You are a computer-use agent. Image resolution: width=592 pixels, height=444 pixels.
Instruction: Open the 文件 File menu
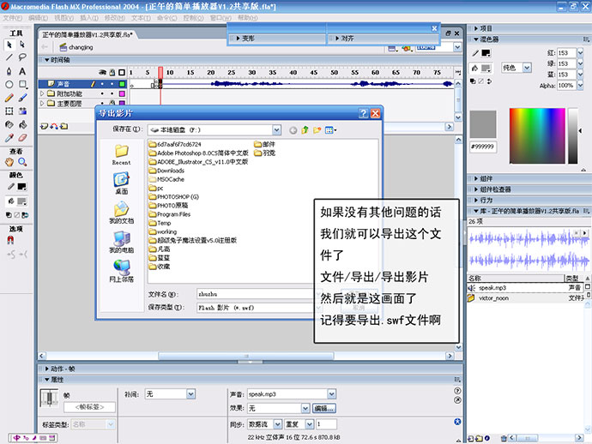click(x=13, y=18)
